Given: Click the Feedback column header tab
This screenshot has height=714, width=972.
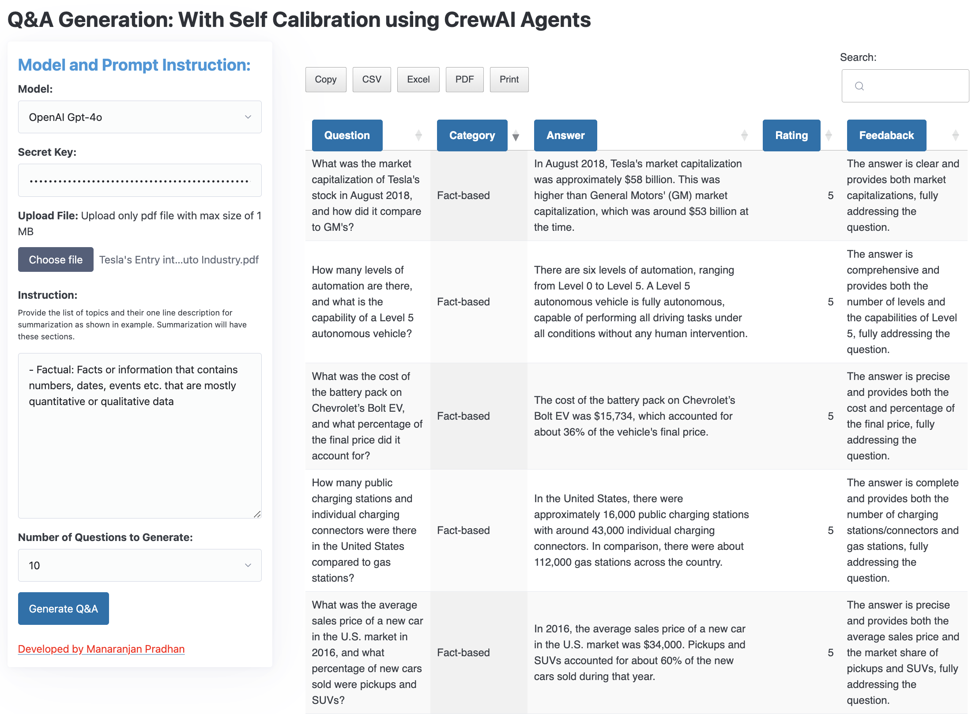Looking at the screenshot, I should pos(887,136).
